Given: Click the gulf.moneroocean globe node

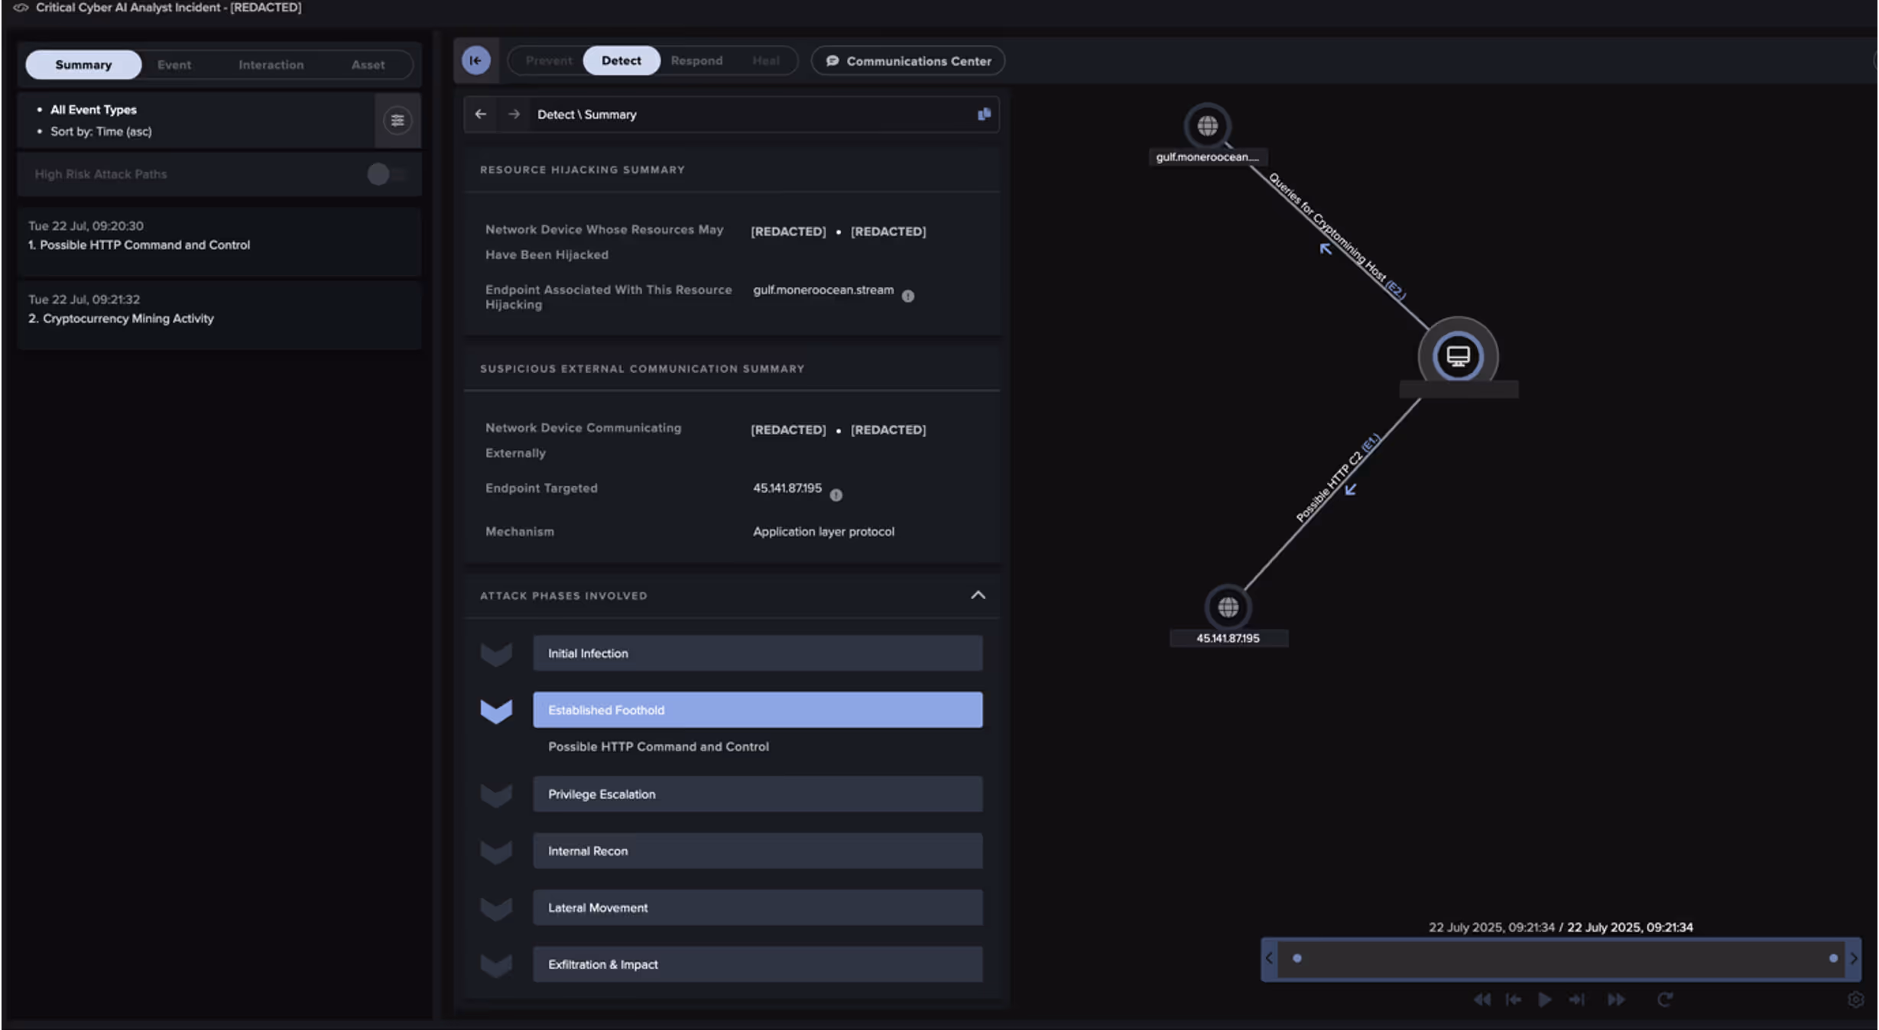Looking at the screenshot, I should pos(1207,125).
